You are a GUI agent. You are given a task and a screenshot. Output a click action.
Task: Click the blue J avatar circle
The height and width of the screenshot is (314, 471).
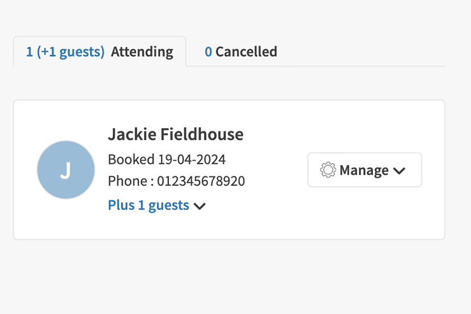[65, 170]
